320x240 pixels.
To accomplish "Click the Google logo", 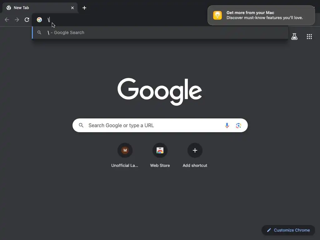I will click(x=160, y=92).
